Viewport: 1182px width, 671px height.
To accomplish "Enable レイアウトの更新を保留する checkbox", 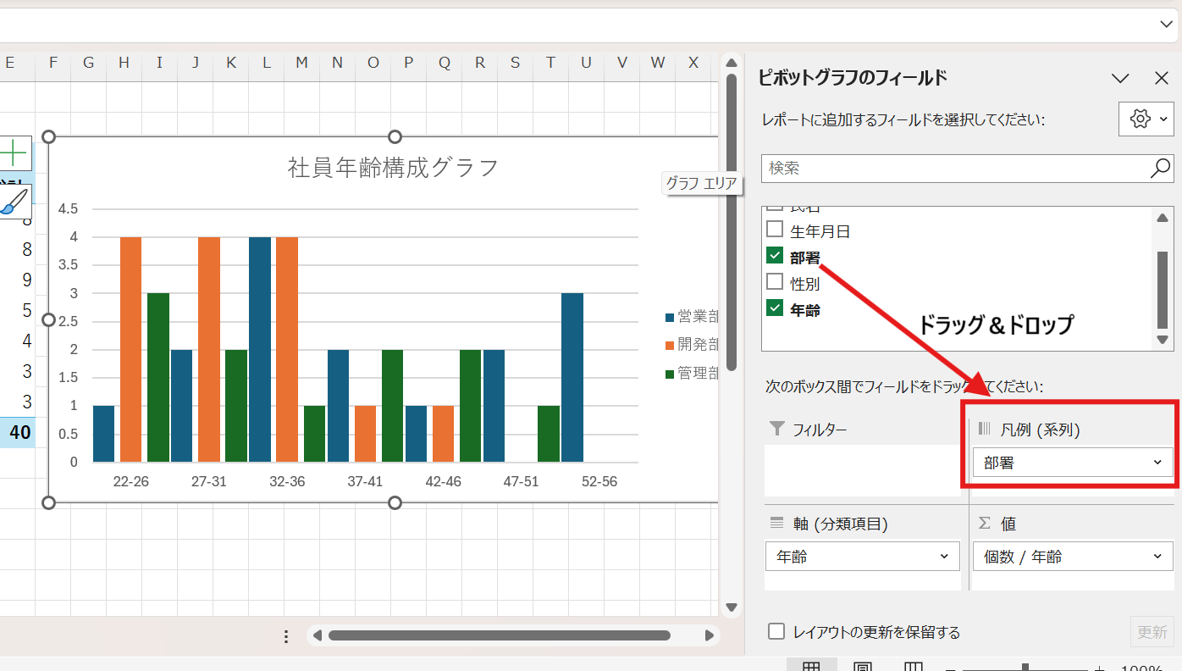I will coord(776,632).
